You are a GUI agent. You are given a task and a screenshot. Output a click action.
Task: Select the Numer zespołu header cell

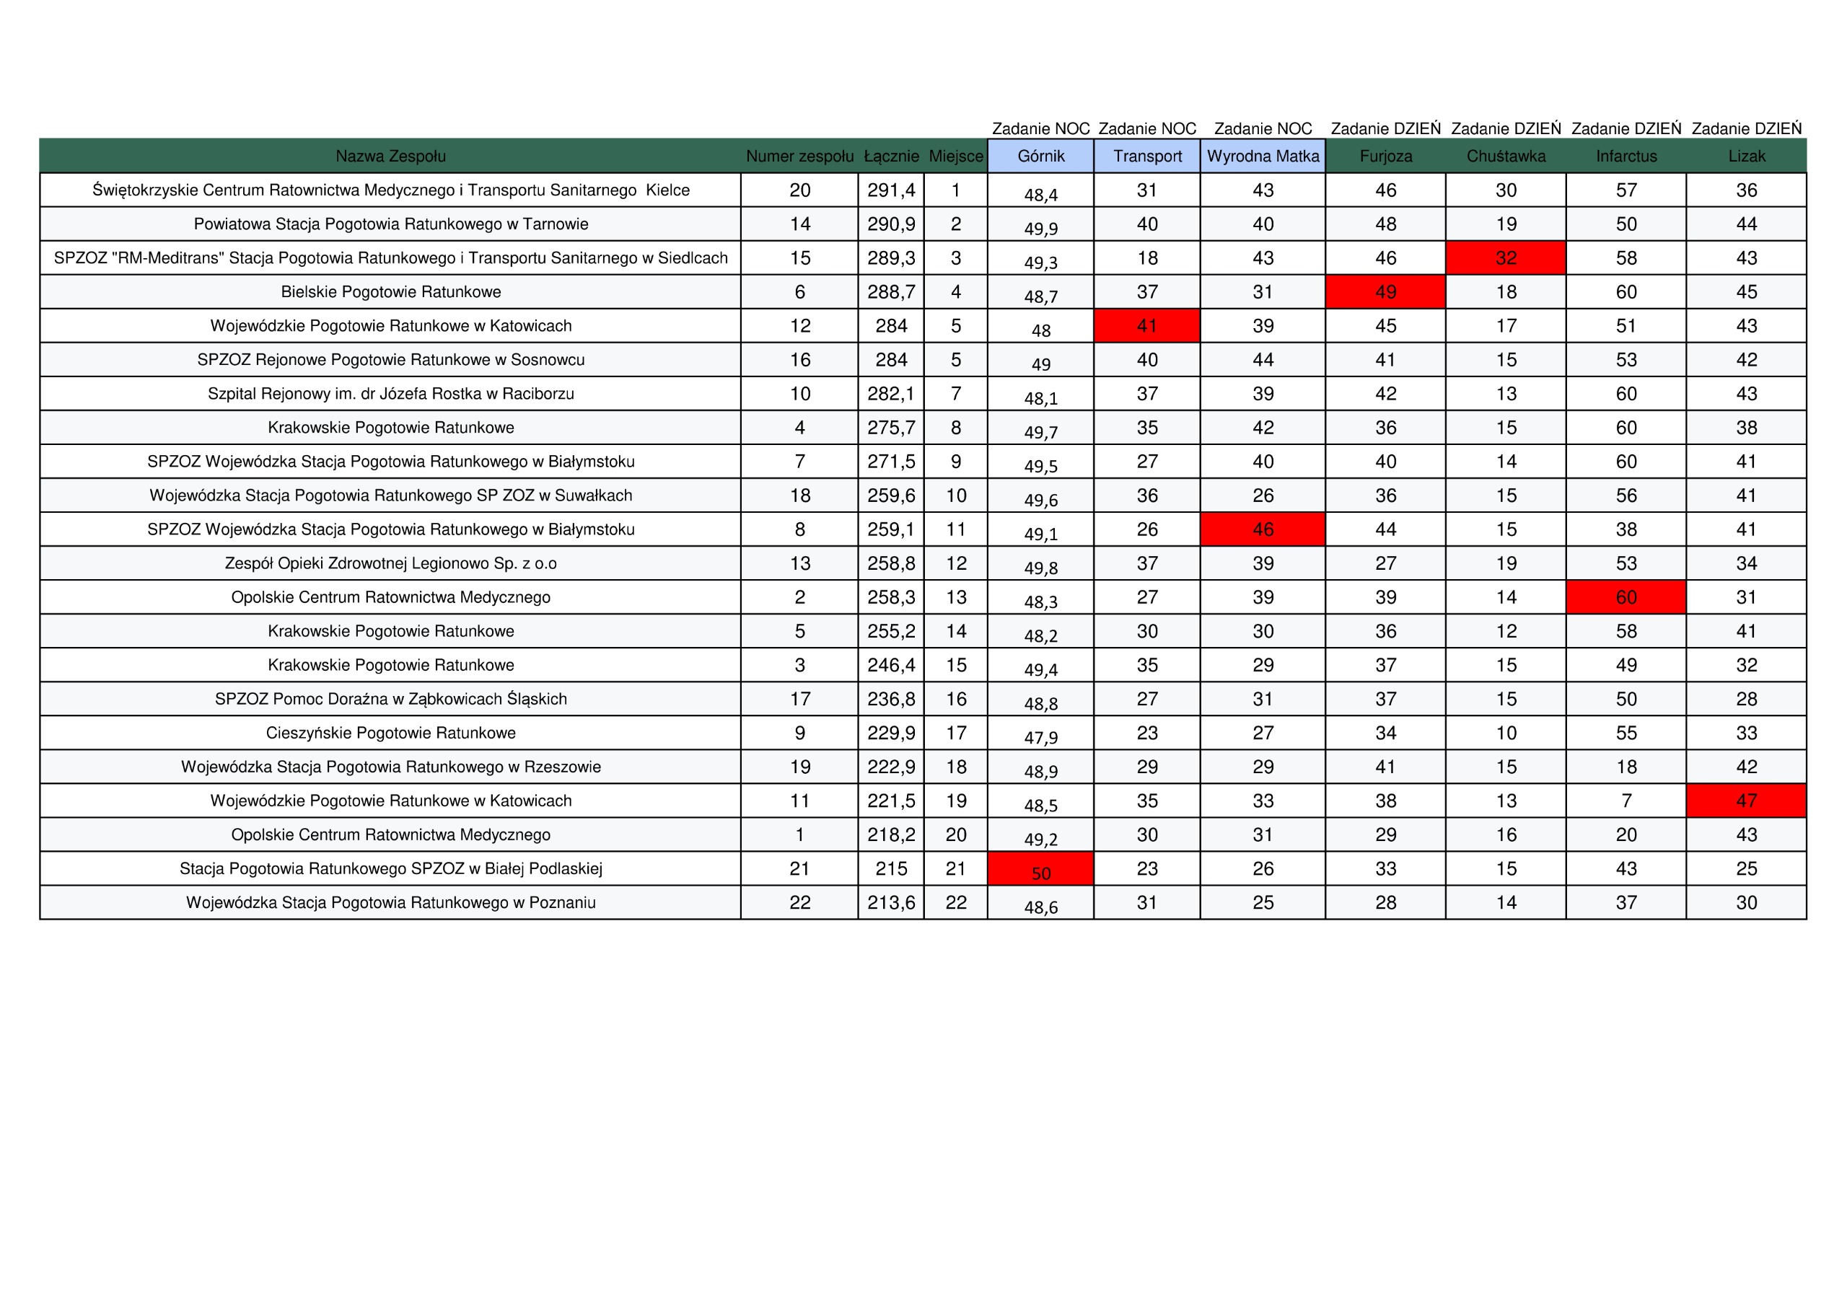[799, 156]
